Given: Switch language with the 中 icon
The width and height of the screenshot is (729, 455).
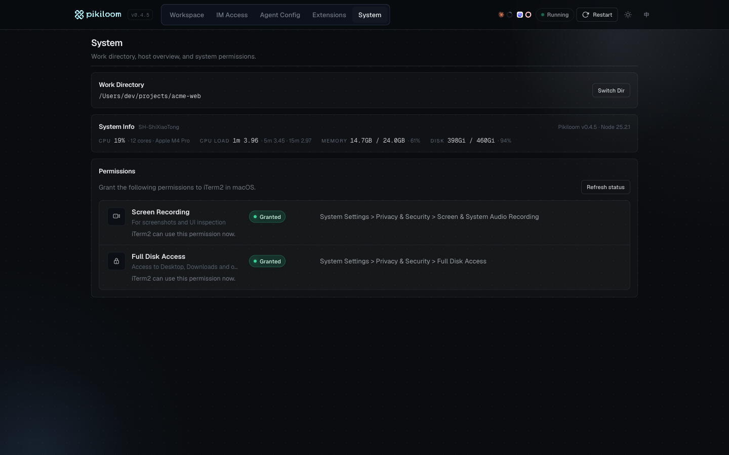Looking at the screenshot, I should point(646,15).
